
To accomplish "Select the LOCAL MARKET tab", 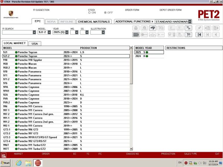I will (15, 43).
